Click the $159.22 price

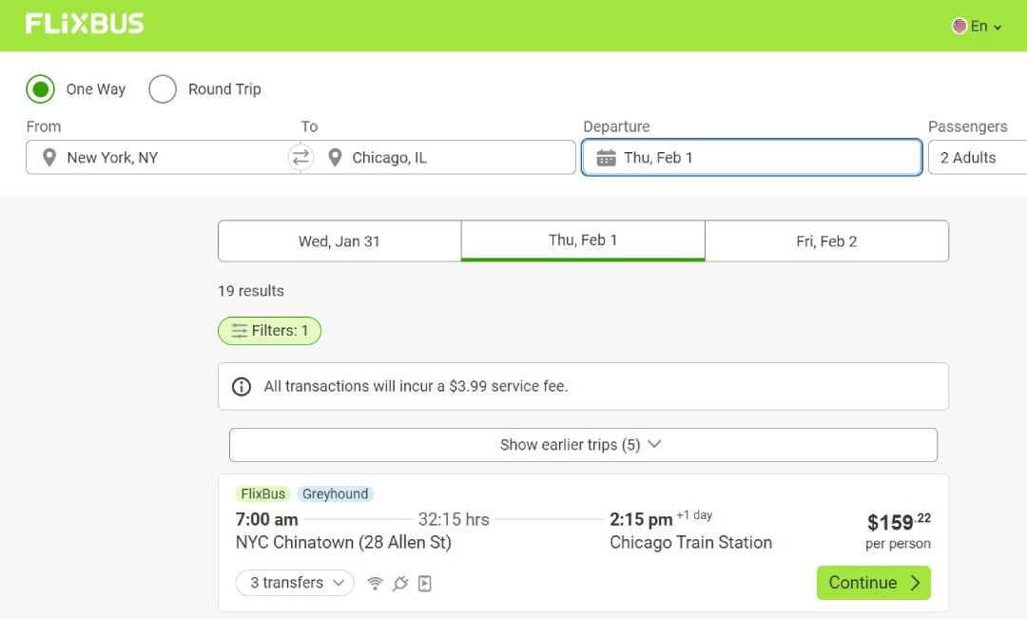[x=899, y=521]
